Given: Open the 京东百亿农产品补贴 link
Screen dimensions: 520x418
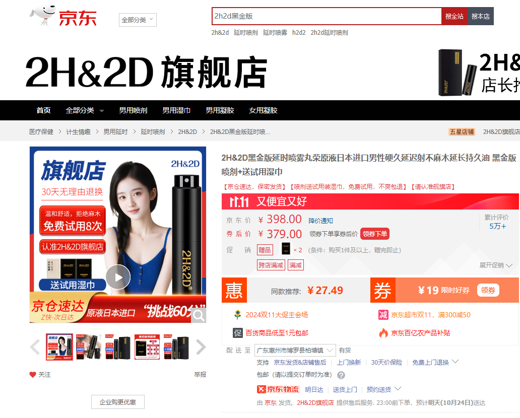Looking at the screenshot, I should click(421, 333).
